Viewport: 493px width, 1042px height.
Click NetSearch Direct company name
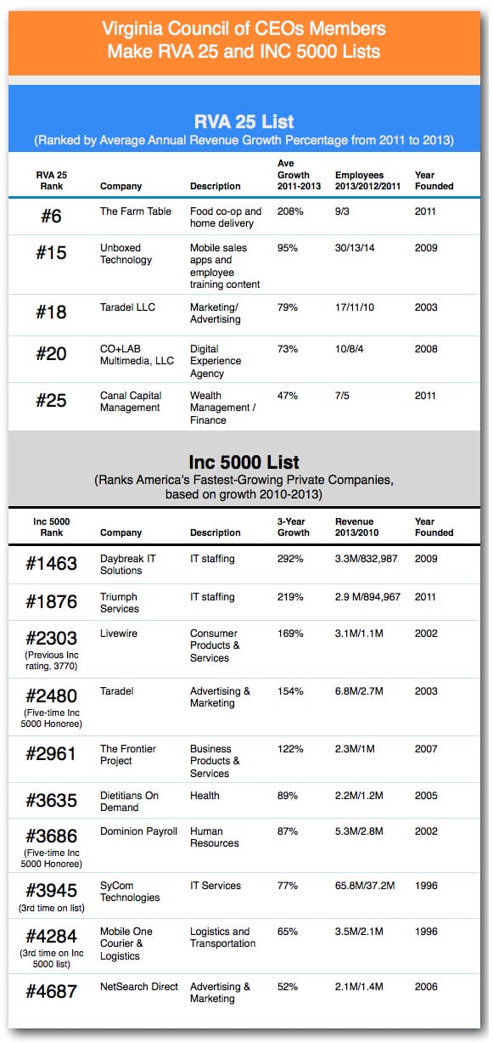(139, 987)
